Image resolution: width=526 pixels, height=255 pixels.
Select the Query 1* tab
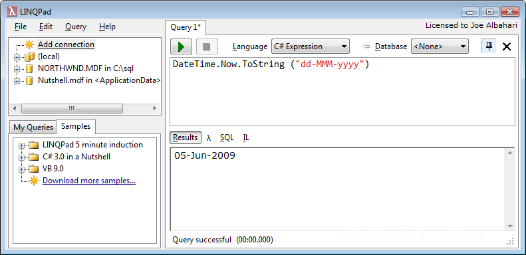[x=186, y=27]
